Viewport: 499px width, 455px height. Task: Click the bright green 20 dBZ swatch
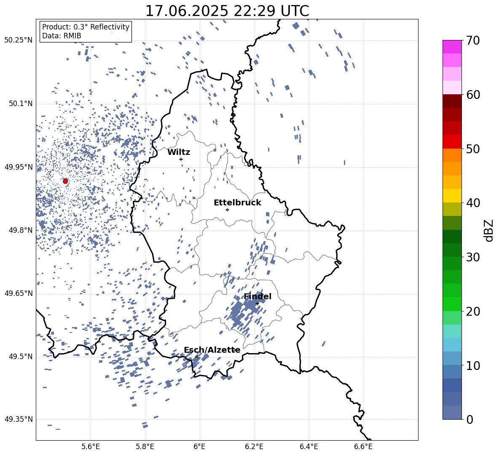click(452, 304)
